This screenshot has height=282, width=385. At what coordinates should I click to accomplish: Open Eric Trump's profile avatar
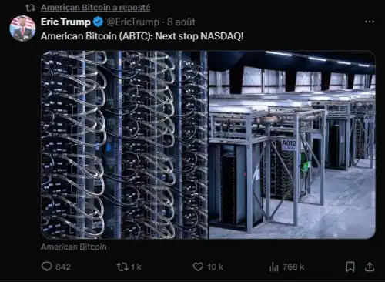pos(22,29)
